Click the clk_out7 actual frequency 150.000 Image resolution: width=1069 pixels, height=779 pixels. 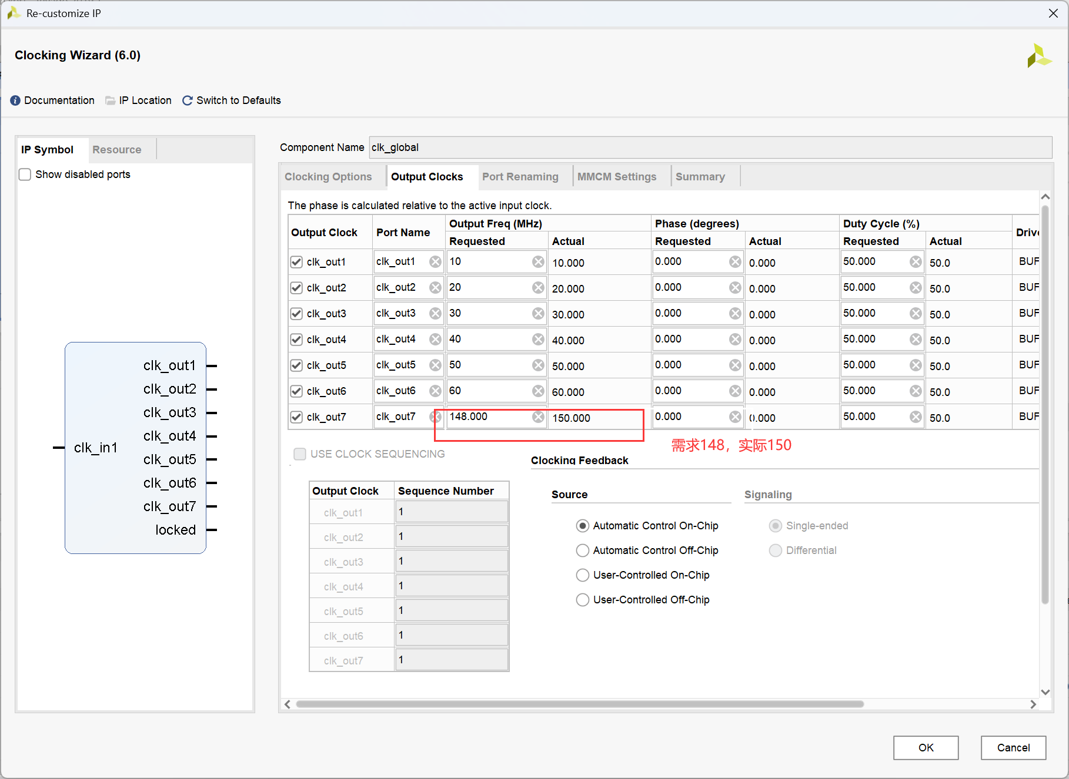(x=571, y=418)
